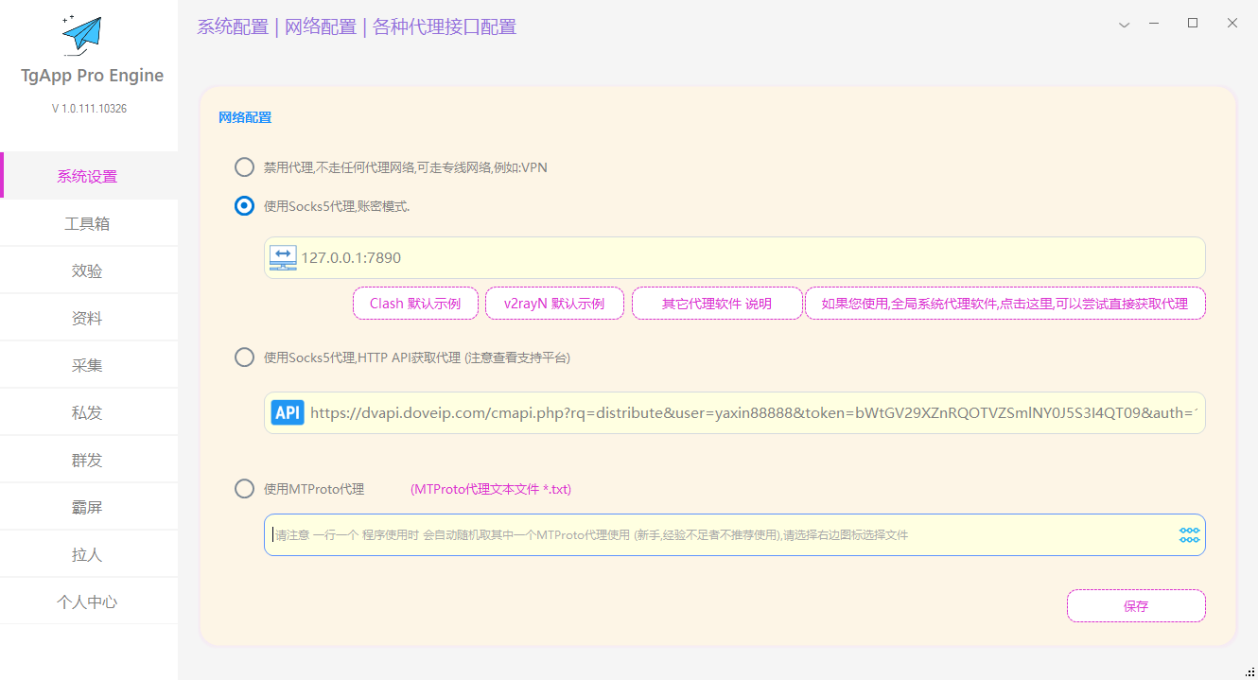Image resolution: width=1258 pixels, height=680 pixels.
Task: Select the disable proxy radio option
Action: (x=244, y=167)
